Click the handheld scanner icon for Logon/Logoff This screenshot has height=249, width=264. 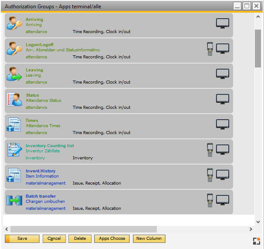[210, 49]
